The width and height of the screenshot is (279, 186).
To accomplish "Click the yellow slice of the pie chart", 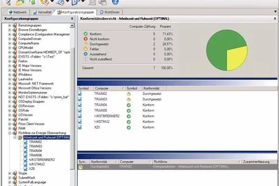I will 237,58.
